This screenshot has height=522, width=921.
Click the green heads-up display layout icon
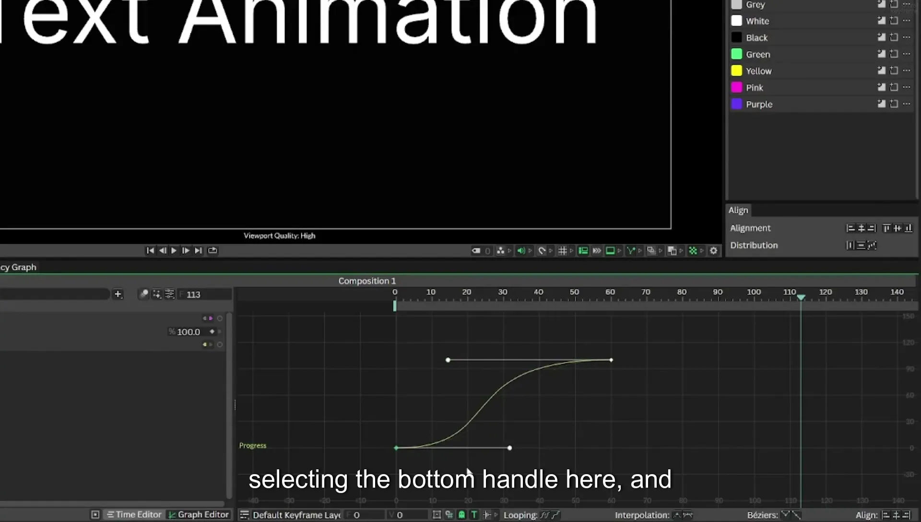583,250
